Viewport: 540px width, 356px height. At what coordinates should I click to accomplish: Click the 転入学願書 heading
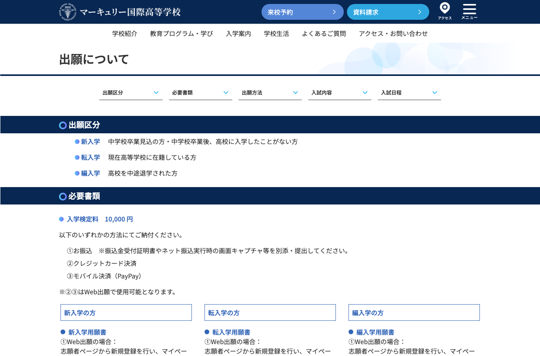(231, 332)
